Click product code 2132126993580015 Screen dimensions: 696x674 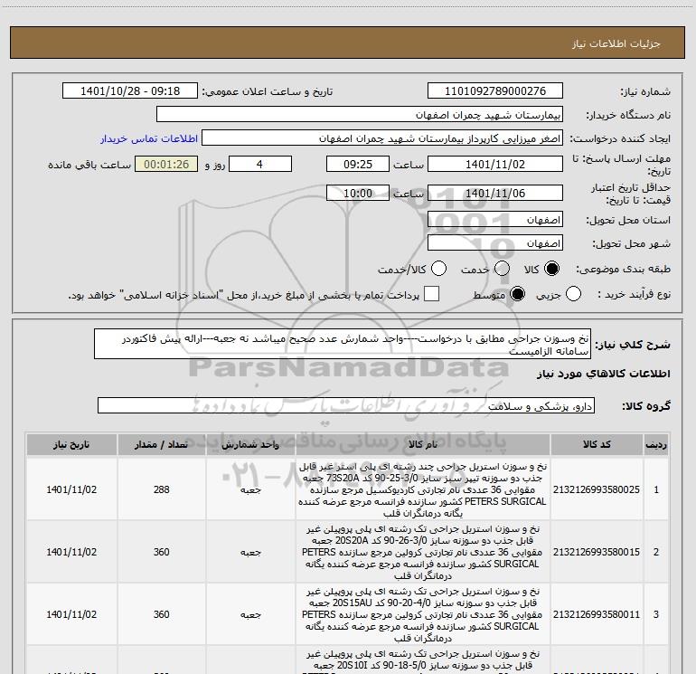tap(597, 552)
